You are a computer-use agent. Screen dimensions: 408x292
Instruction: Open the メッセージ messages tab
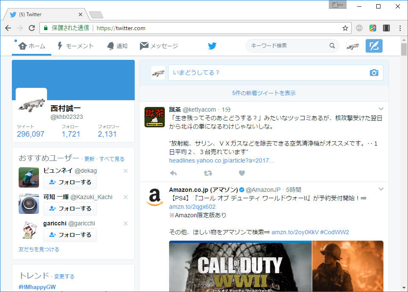click(159, 46)
